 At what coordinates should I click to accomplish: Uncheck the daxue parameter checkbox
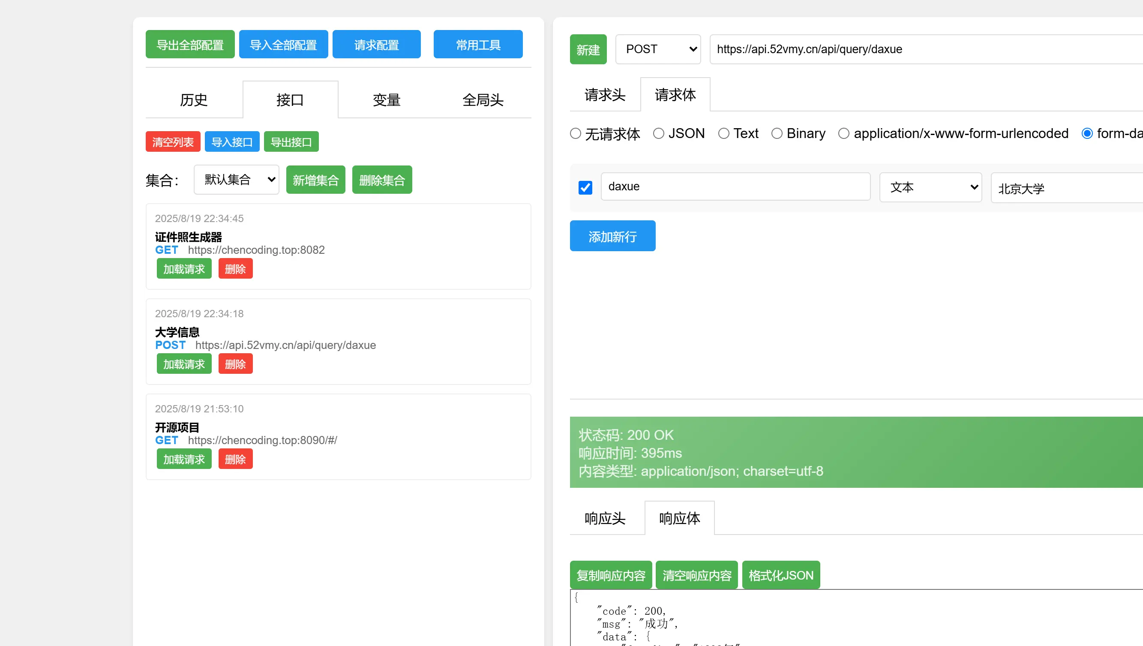click(585, 187)
